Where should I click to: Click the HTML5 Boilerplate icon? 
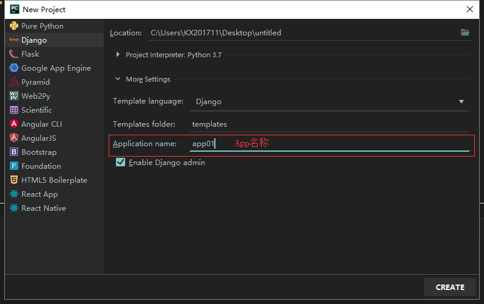coord(14,180)
